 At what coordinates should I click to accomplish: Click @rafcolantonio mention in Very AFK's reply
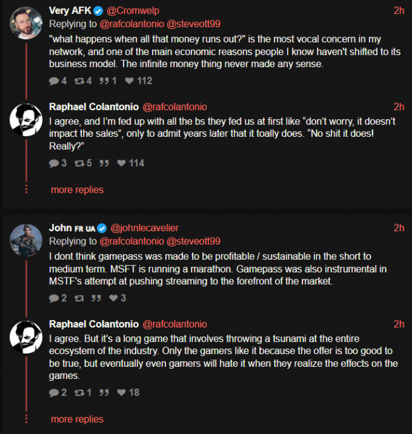coord(131,25)
